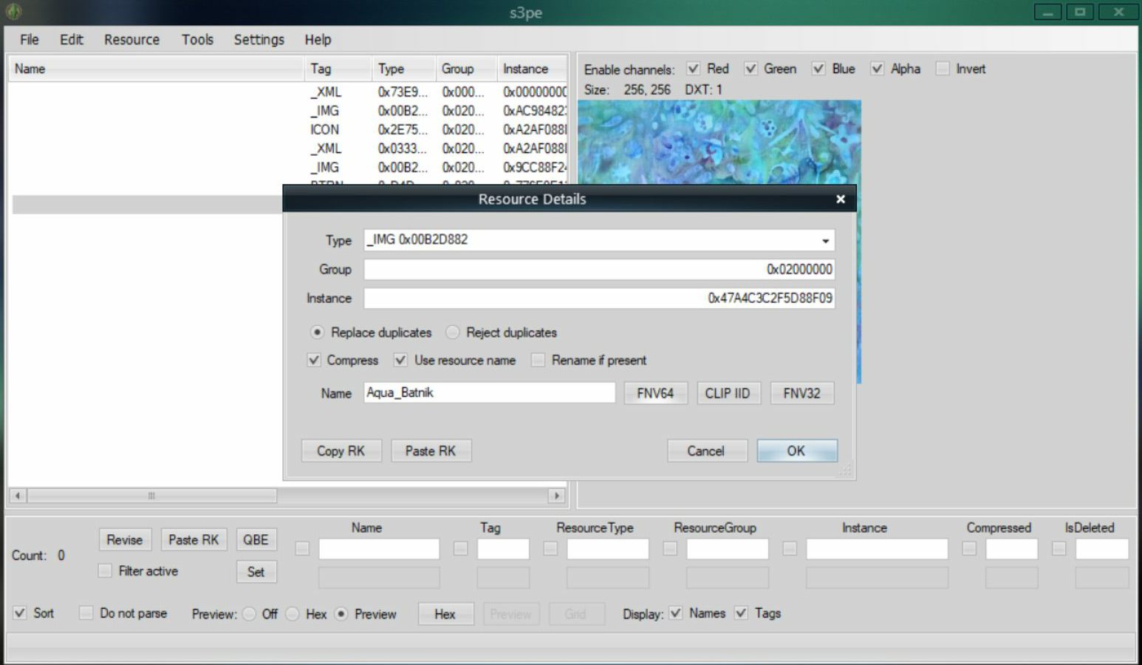The height and width of the screenshot is (665, 1142).
Task: Click the right scroll arrow of resource list
Action: [x=557, y=495]
